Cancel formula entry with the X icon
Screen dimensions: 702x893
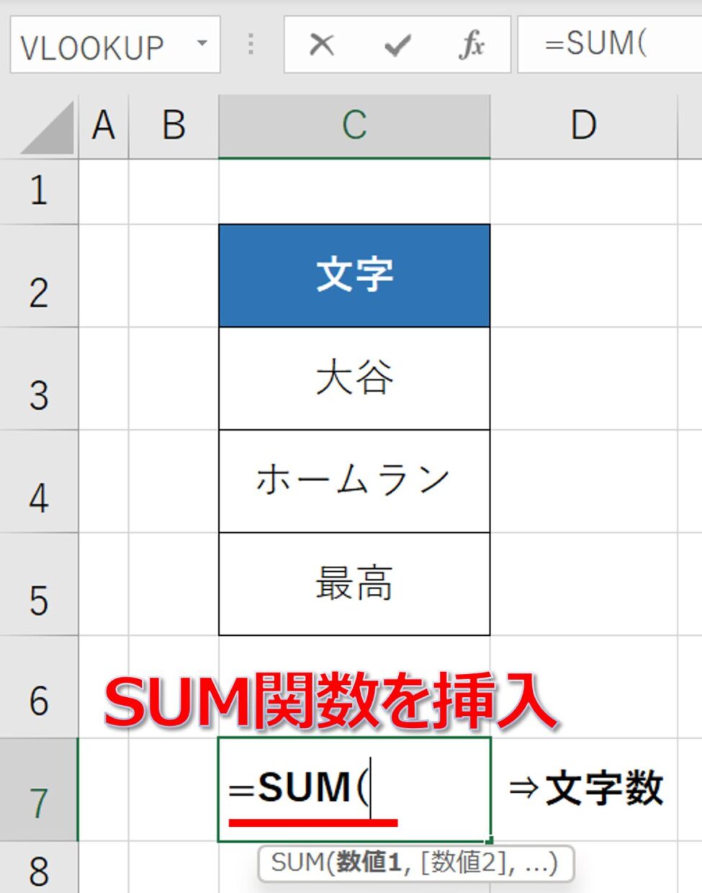click(x=321, y=45)
